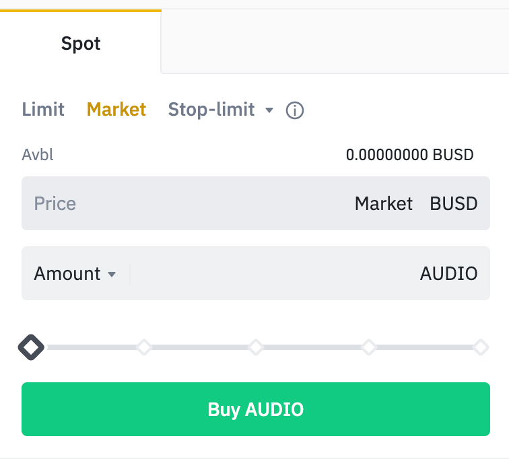Switch to the Spot tab
The height and width of the screenshot is (459, 509).
click(x=81, y=44)
